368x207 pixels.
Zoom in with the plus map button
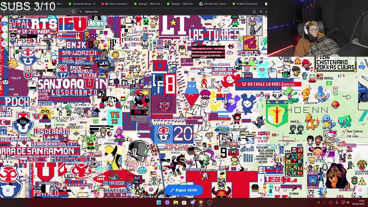(4, 28)
